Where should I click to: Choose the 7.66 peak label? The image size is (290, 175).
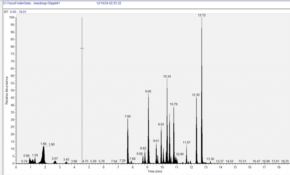(127, 116)
